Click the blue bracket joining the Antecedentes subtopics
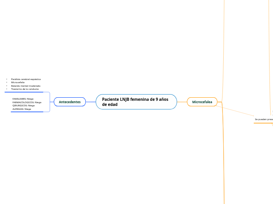 [50, 102]
